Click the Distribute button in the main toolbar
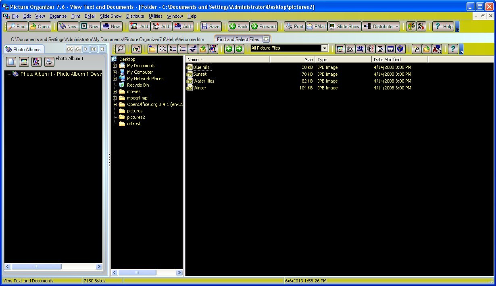 (x=379, y=26)
